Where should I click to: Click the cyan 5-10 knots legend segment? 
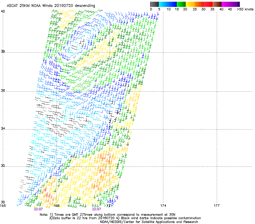(163, 4)
